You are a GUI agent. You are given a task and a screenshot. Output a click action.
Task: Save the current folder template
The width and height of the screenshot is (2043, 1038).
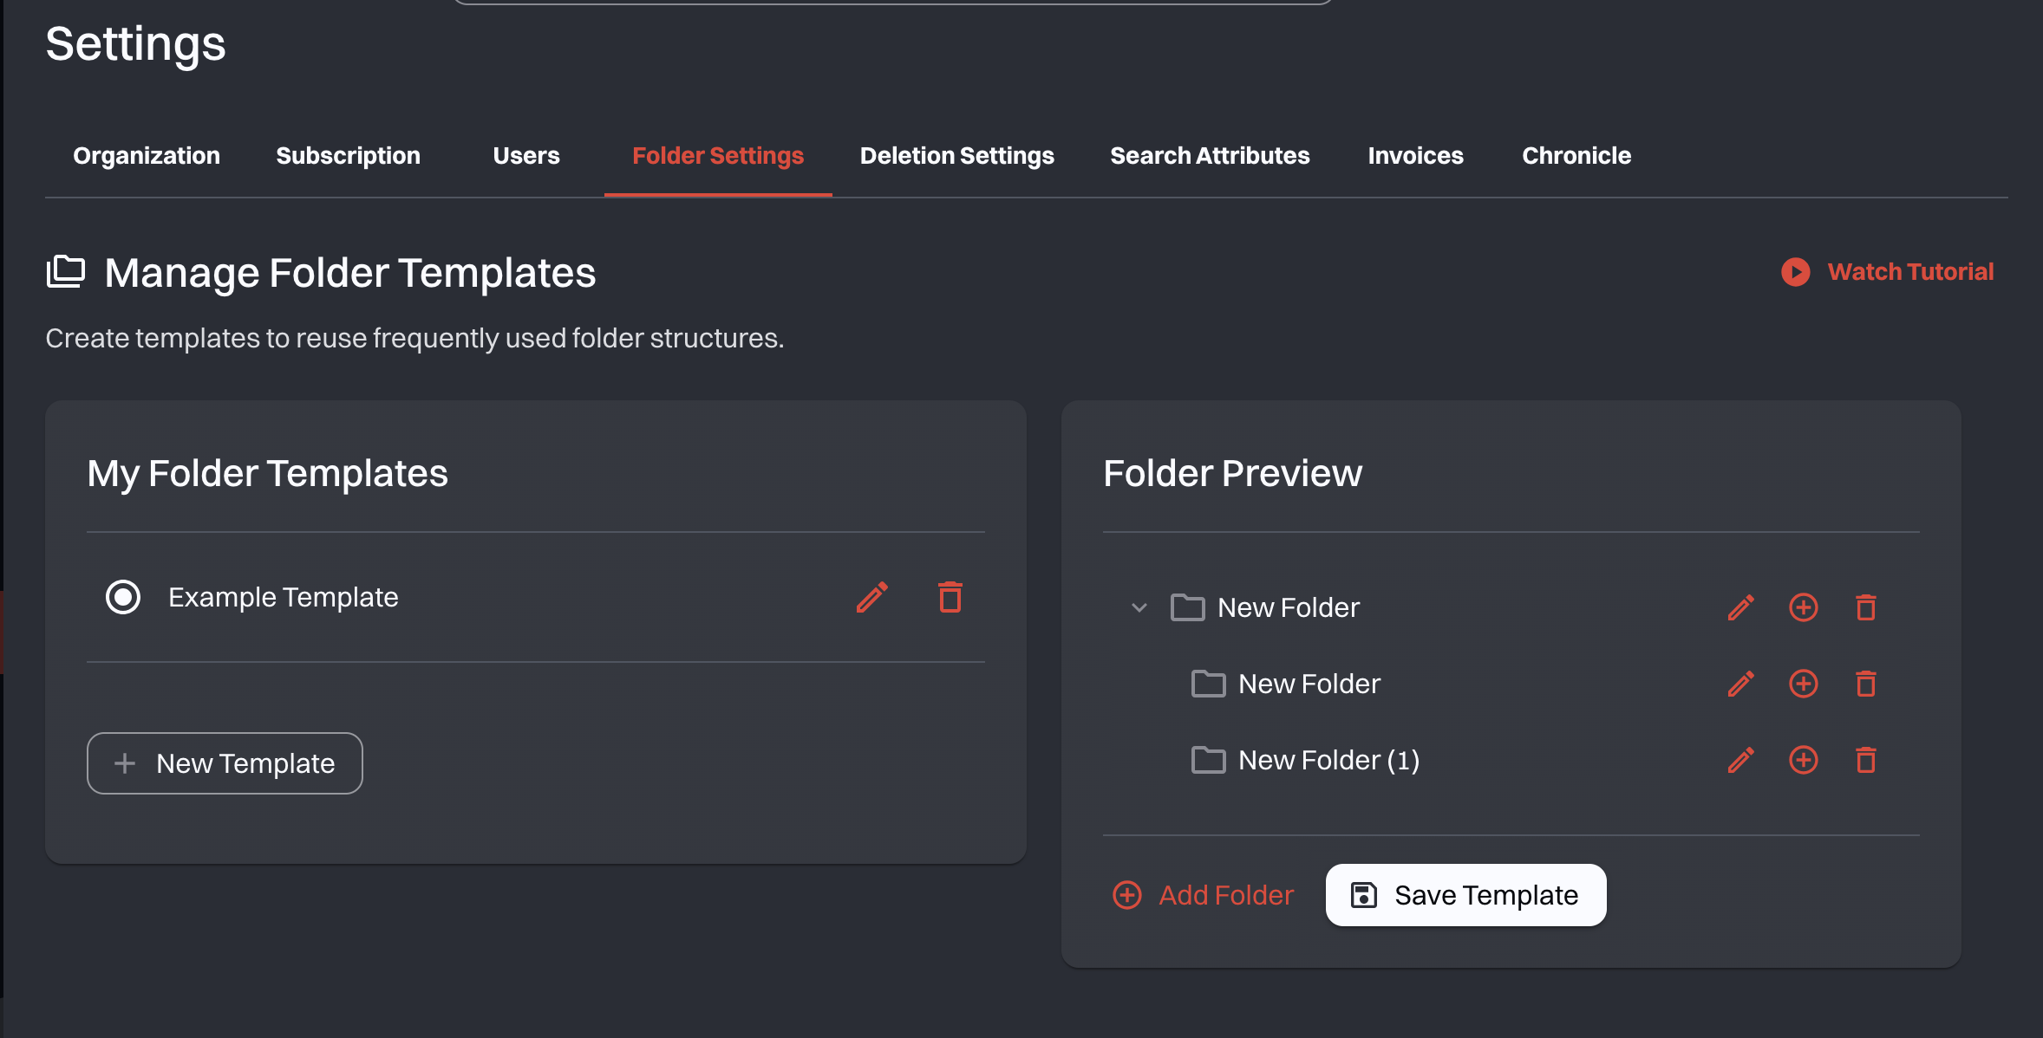click(1465, 894)
